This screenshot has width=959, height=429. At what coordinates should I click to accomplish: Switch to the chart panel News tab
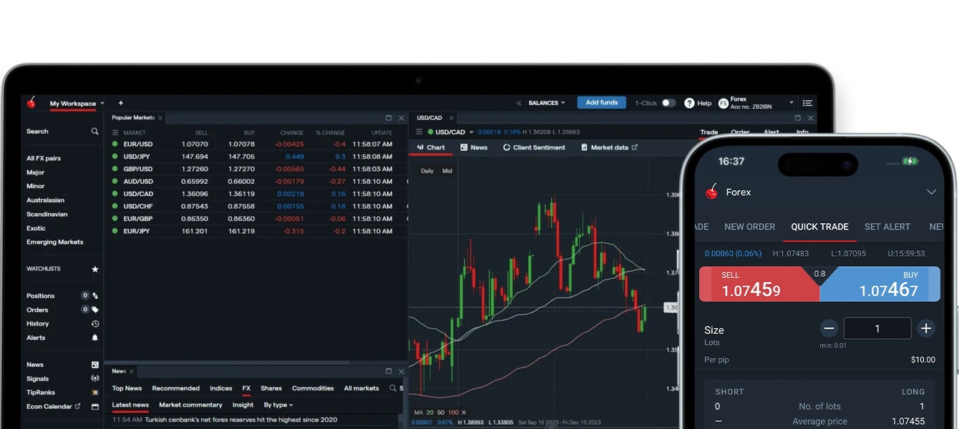pos(474,147)
